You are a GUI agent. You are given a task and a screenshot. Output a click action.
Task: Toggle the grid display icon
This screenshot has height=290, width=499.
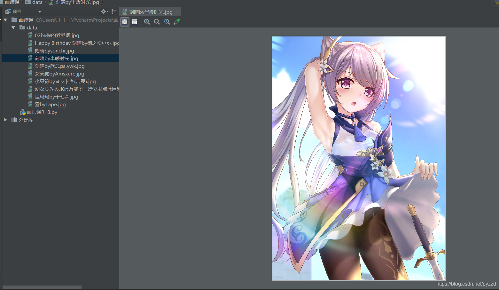(x=135, y=22)
